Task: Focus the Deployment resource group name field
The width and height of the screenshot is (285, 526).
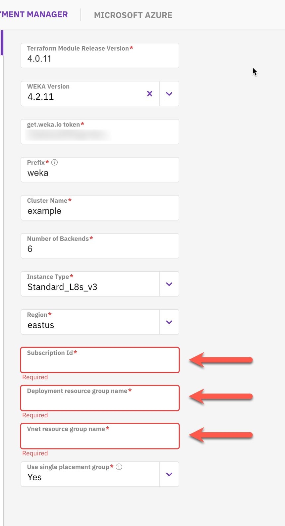Action: coord(99,401)
